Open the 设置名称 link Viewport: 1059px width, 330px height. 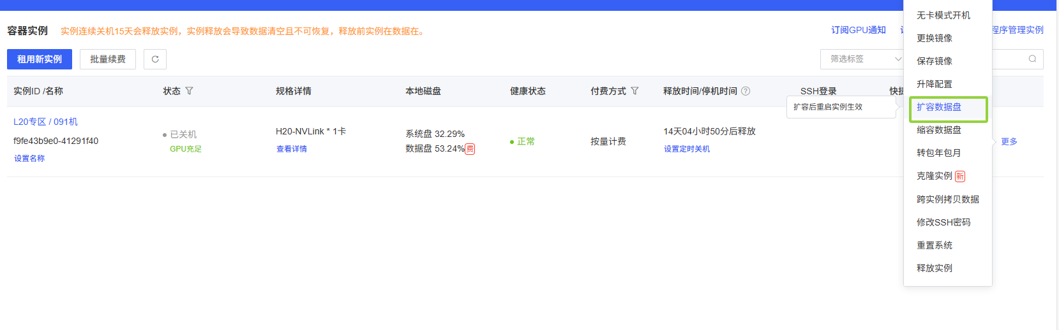(x=29, y=159)
